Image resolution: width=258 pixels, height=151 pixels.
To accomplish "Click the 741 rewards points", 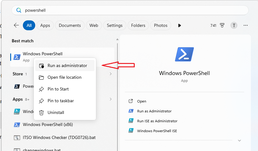I will click(213, 26).
